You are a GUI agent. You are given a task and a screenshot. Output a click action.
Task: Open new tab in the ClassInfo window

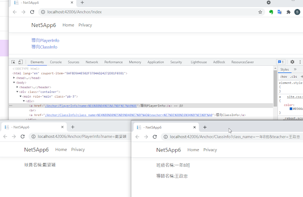(205, 127)
